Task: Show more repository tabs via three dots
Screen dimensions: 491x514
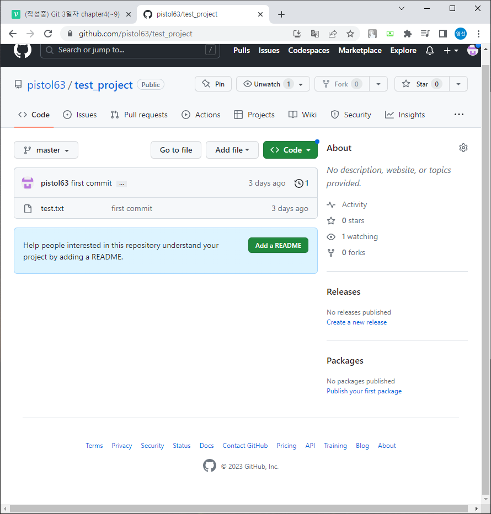Action: click(x=459, y=115)
